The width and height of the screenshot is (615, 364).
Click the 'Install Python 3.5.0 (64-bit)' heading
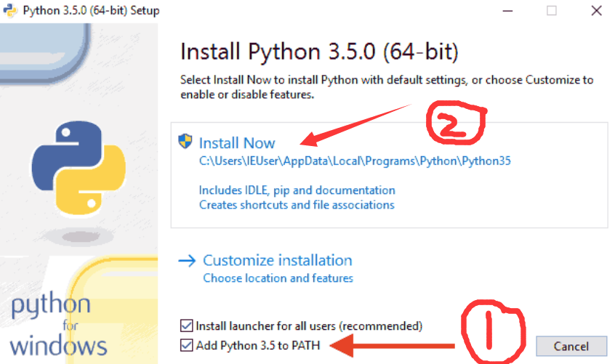(x=319, y=52)
